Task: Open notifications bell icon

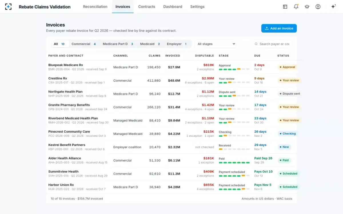Action: 296,7
